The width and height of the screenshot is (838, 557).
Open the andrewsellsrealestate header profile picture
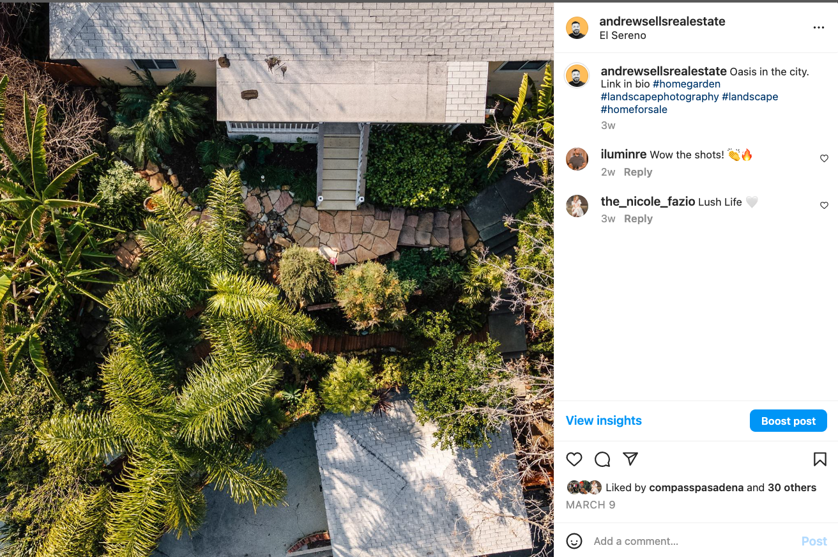point(577,27)
